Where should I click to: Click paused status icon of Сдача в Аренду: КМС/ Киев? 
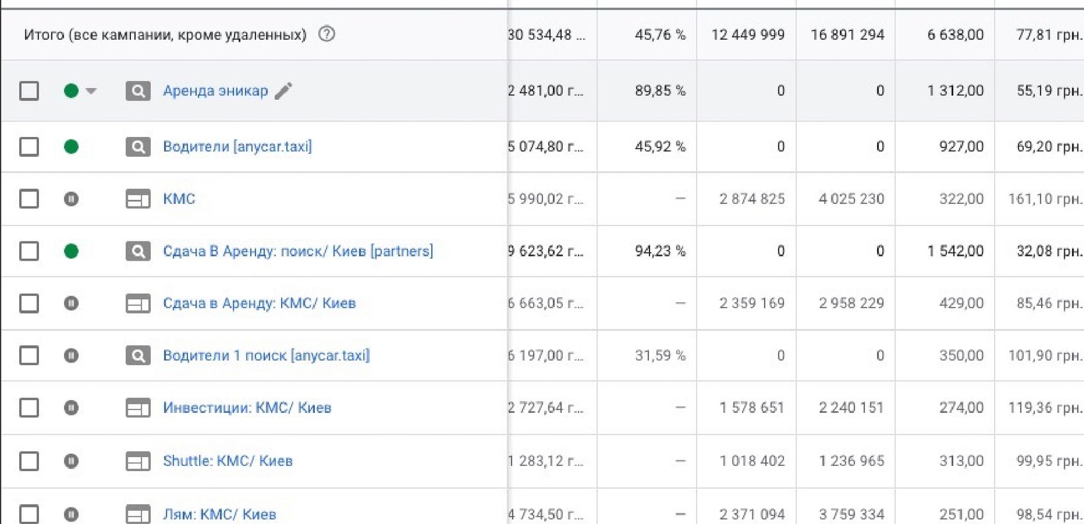point(71,303)
